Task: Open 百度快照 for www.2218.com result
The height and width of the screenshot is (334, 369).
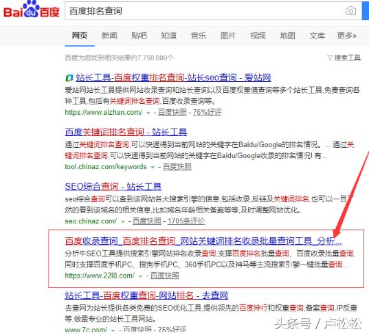Action: pyautogui.click(x=165, y=276)
